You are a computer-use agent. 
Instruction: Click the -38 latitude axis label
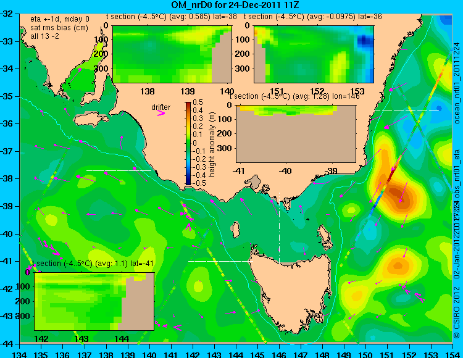[7, 179]
